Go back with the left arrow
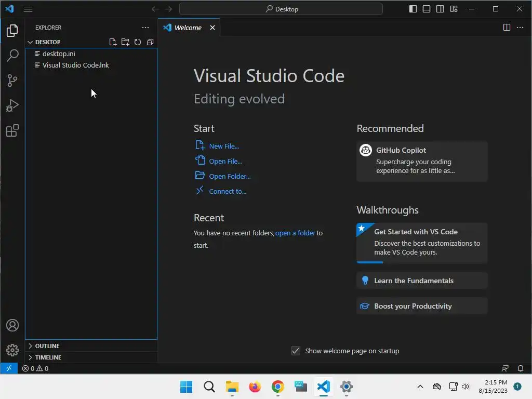532x399 pixels. tap(155, 9)
